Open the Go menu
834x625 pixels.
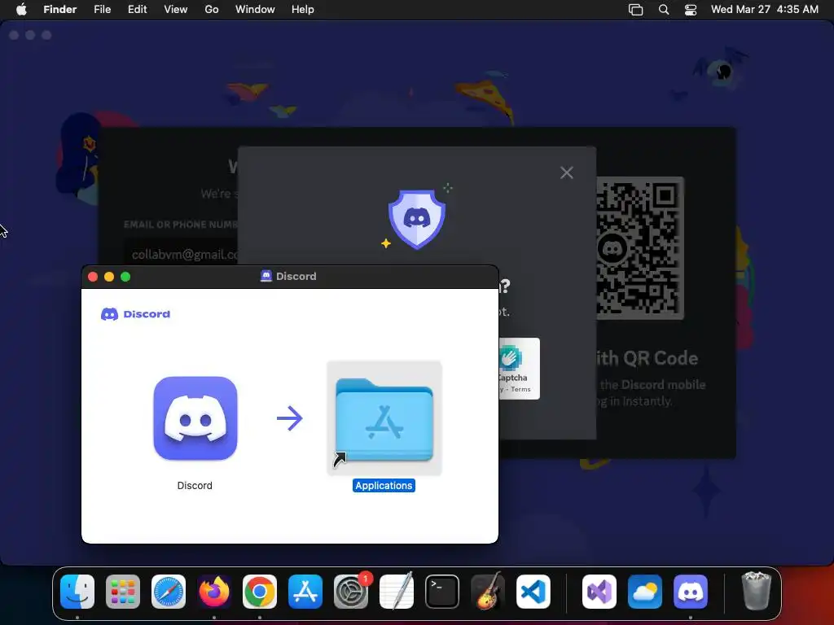(x=212, y=9)
